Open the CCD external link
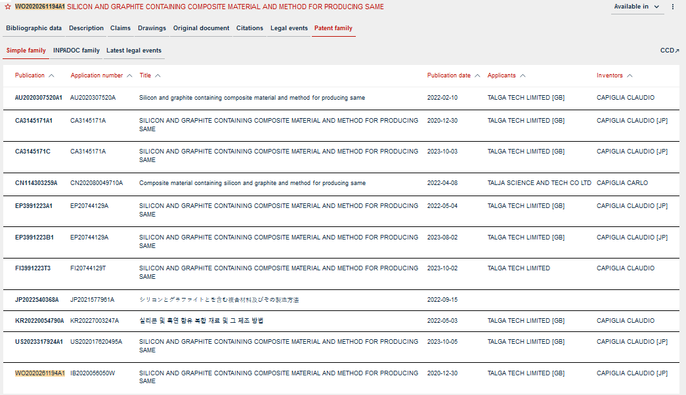The height and width of the screenshot is (395, 686). click(x=670, y=51)
